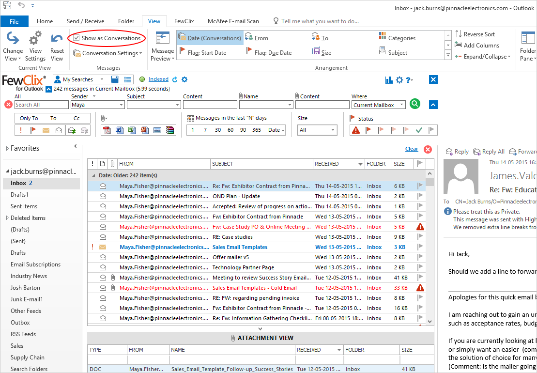Viewport: 537px width, 373px height.
Task: Open the FewClix ribbon tab
Action: (184, 21)
